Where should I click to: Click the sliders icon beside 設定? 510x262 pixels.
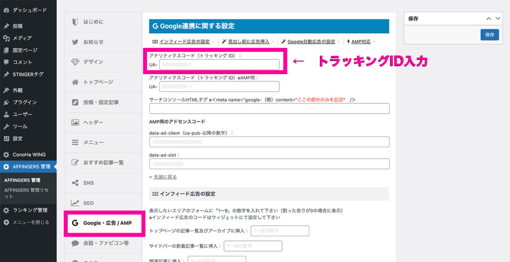click(6, 138)
